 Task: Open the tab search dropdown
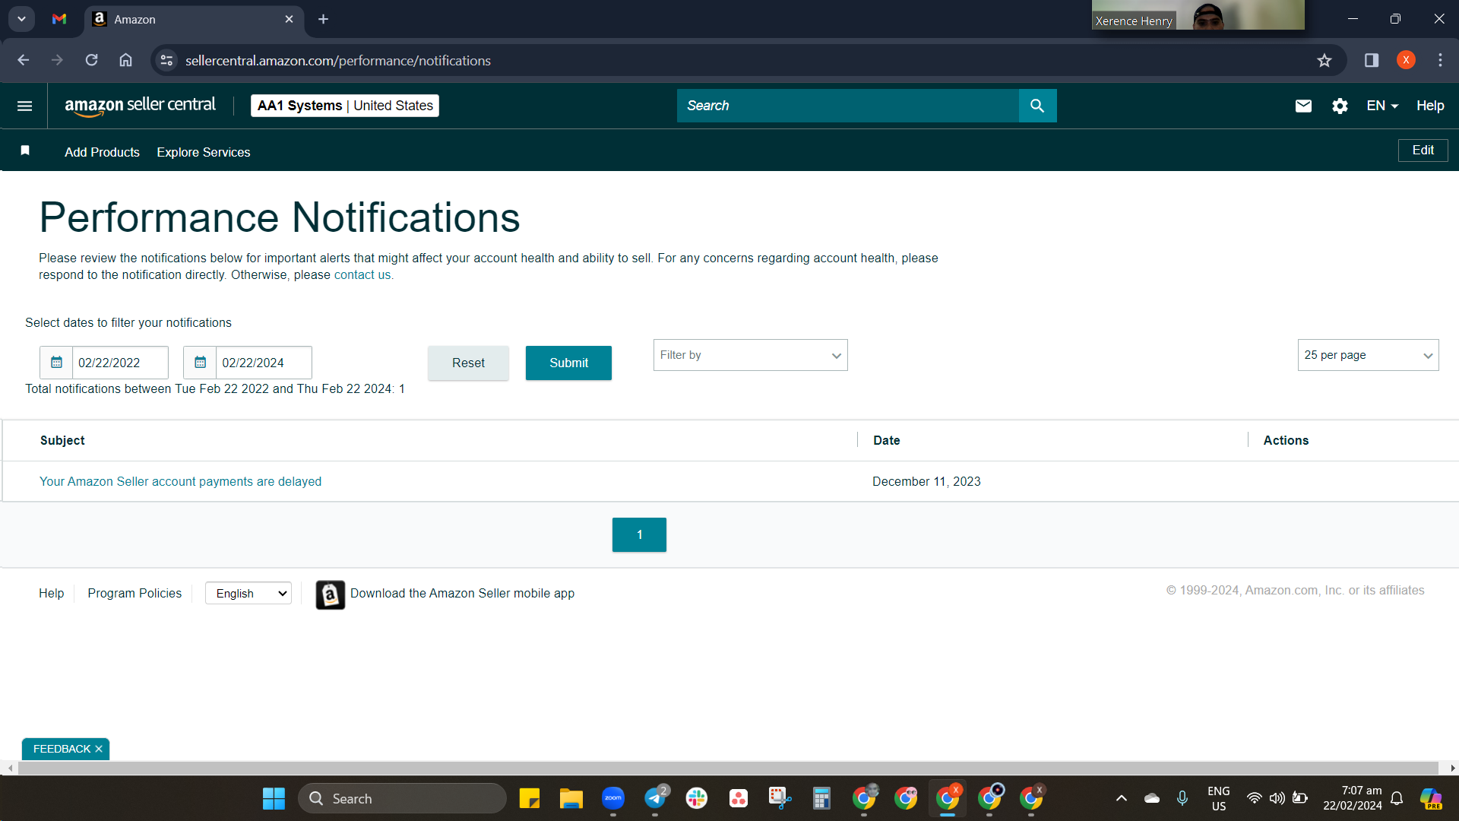(x=21, y=19)
